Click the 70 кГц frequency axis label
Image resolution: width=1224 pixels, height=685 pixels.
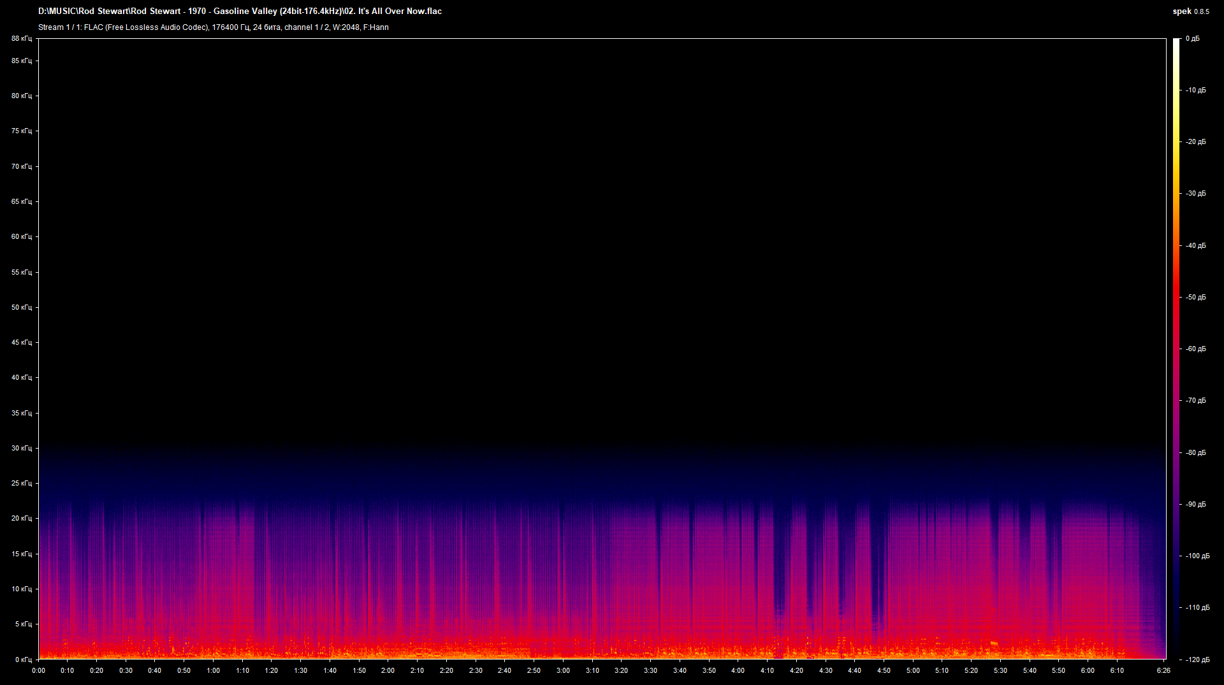point(22,166)
